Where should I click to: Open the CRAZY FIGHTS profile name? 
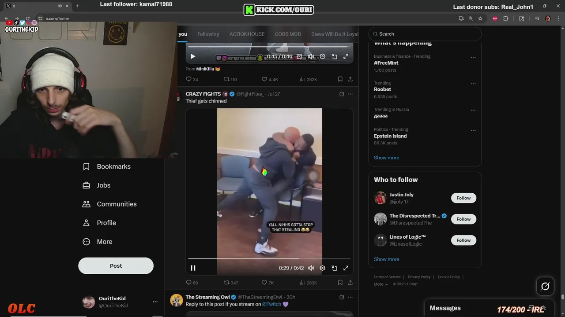pyautogui.click(x=203, y=94)
